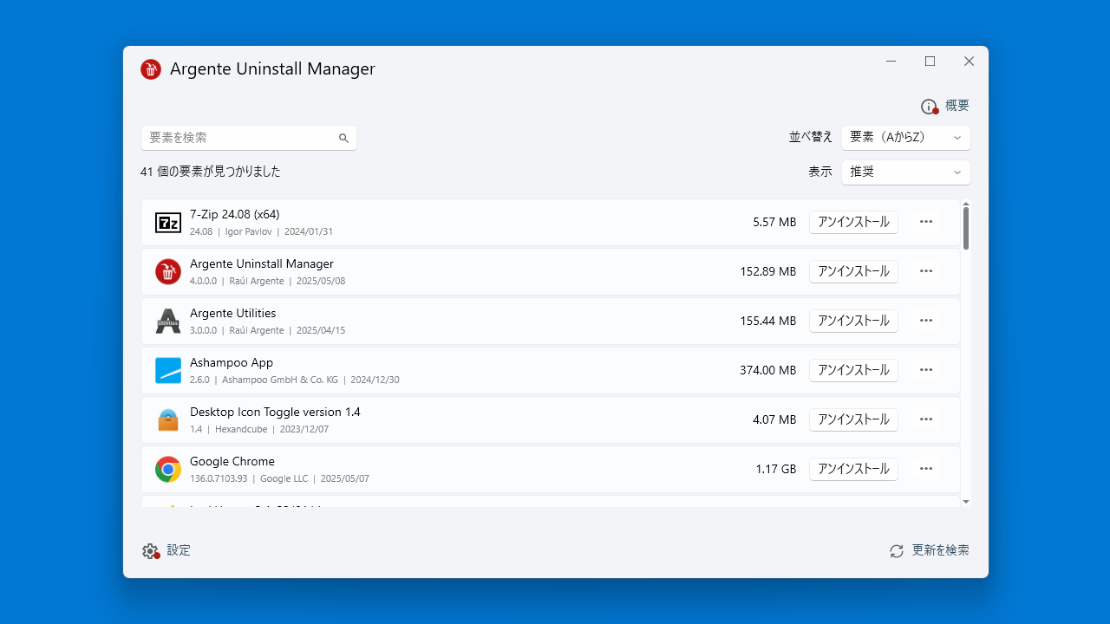Uninstall 7-Zip 24.08 (x64)
Image resolution: width=1110 pixels, height=624 pixels.
pos(853,222)
